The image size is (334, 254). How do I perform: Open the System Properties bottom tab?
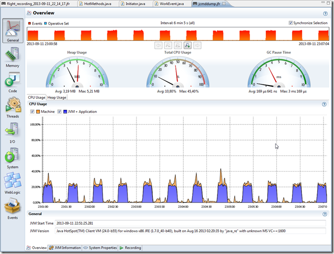tap(100, 248)
